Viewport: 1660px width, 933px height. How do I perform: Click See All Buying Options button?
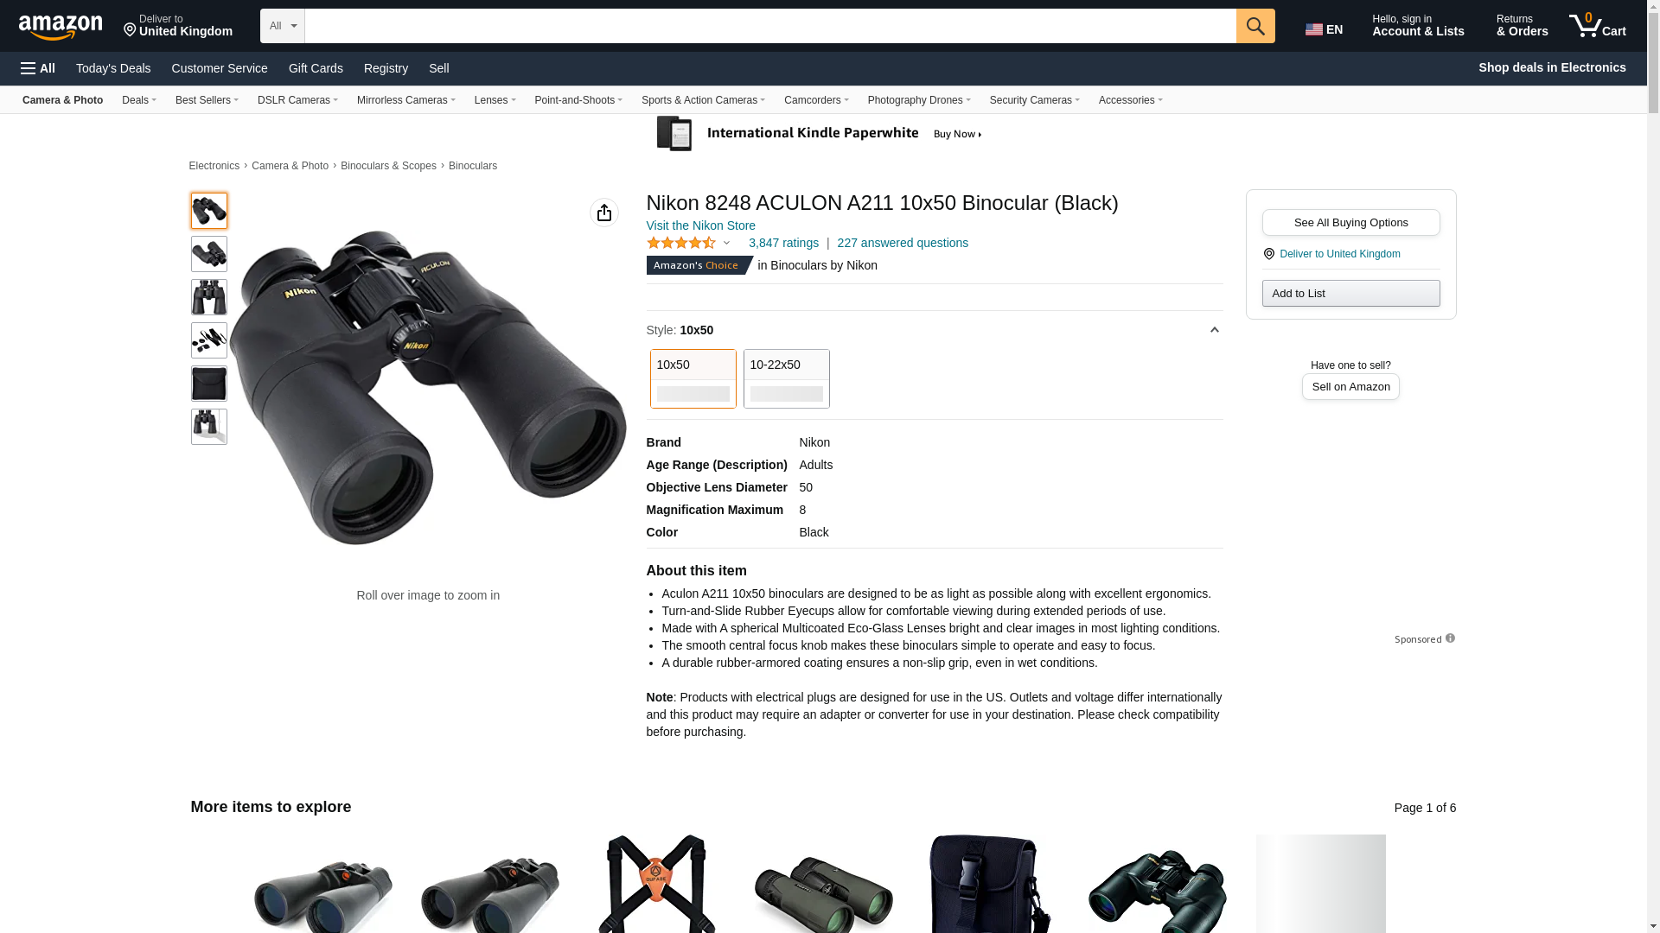coord(1350,223)
